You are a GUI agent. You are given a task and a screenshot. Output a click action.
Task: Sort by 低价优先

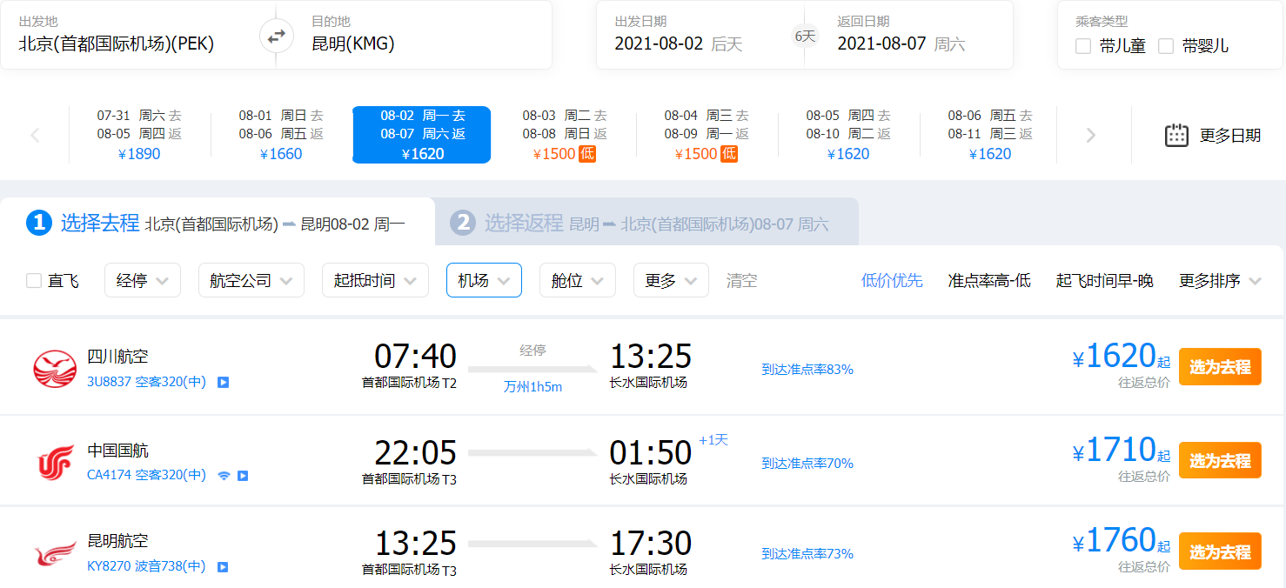pos(892,281)
